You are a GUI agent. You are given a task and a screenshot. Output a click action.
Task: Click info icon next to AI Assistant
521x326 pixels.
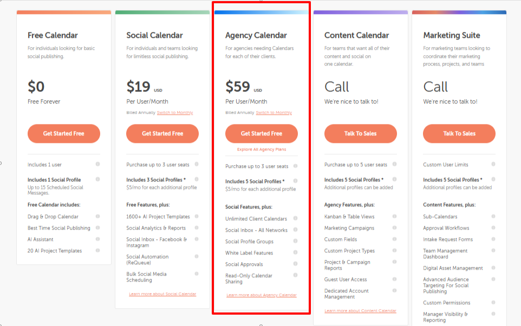98,239
